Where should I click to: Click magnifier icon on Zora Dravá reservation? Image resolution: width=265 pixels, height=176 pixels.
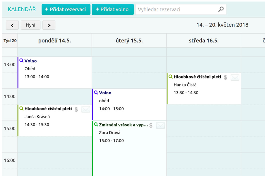[96, 124]
